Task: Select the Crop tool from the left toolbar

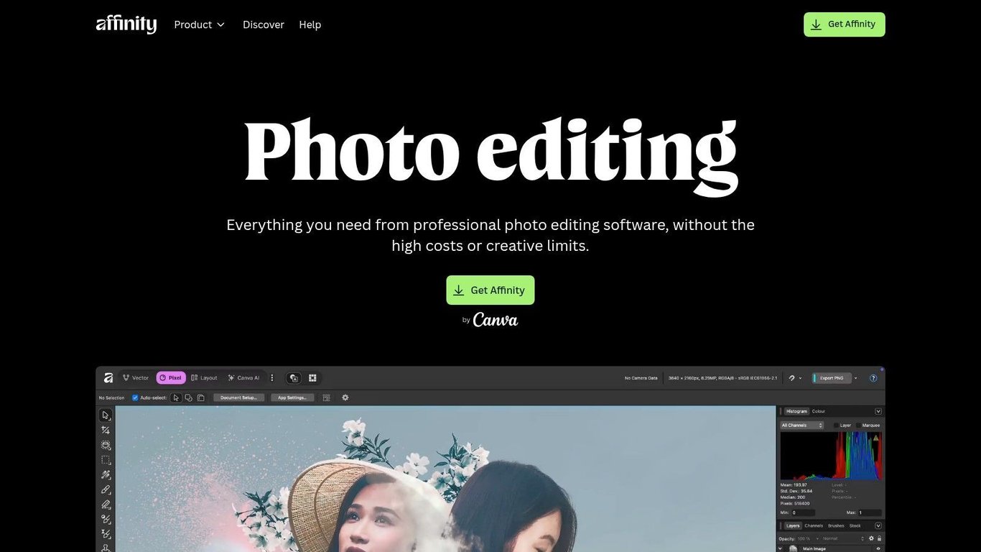Action: pyautogui.click(x=106, y=430)
